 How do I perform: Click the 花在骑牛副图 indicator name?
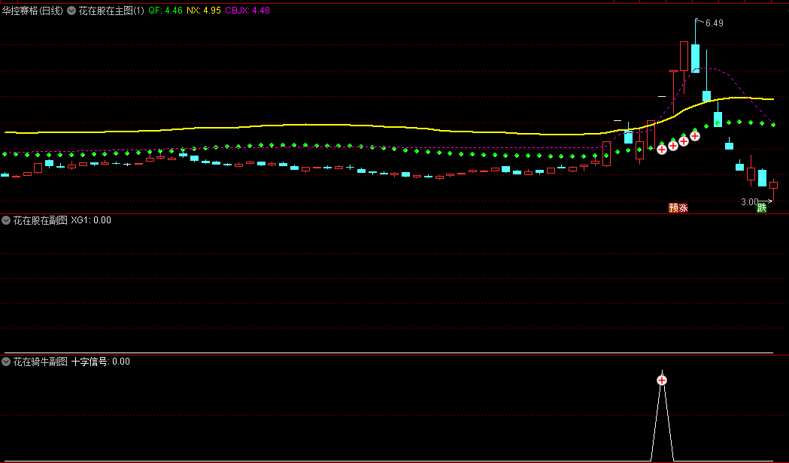coord(40,362)
